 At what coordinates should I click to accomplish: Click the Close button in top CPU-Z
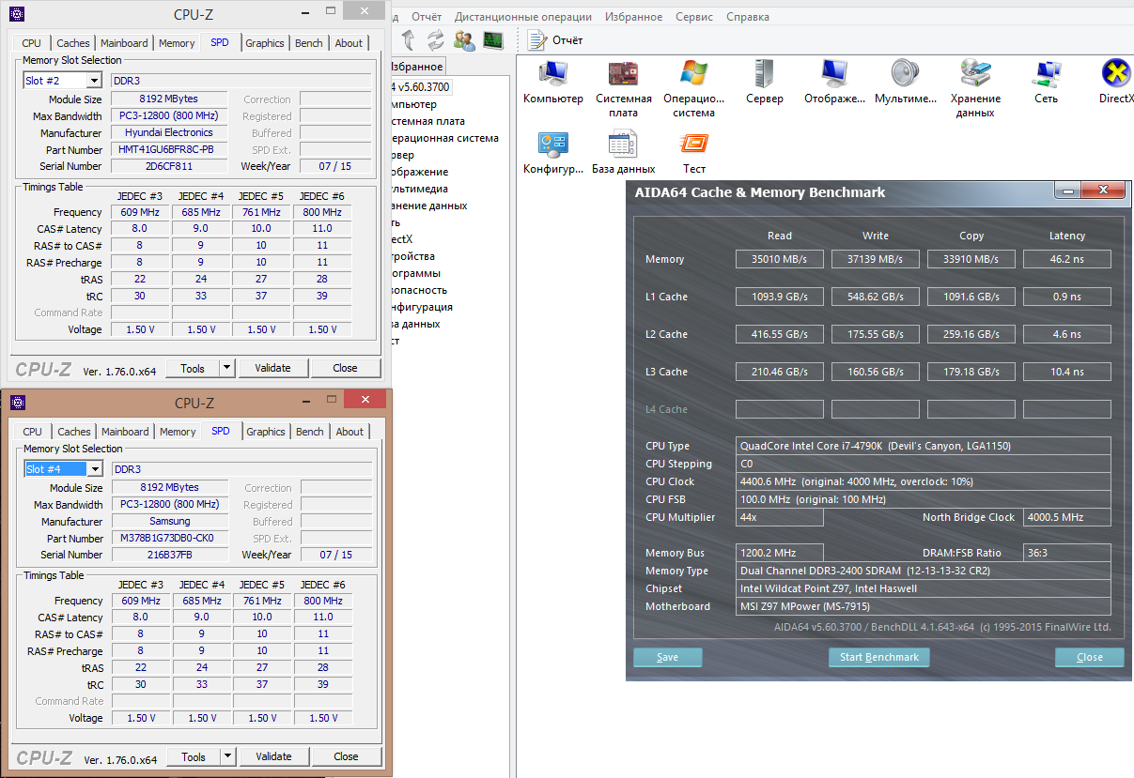point(345,368)
